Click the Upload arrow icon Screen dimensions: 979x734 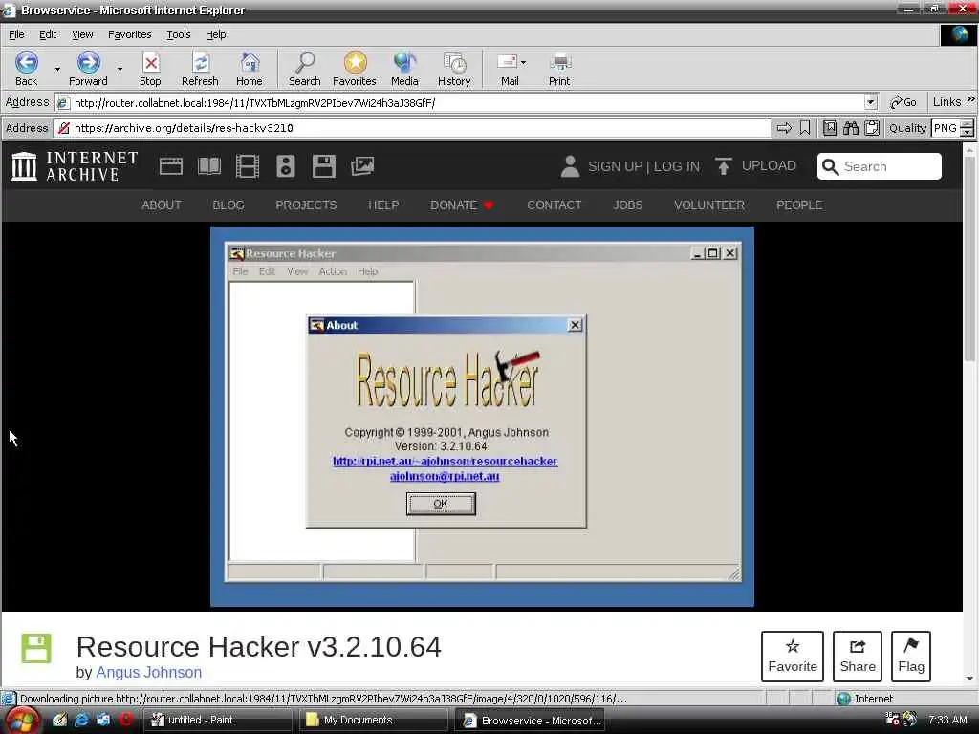pos(723,166)
